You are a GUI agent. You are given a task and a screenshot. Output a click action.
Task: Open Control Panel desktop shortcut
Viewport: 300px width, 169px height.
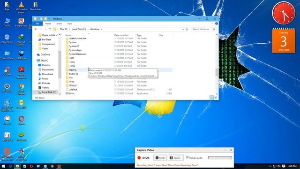pyautogui.click(x=7, y=55)
